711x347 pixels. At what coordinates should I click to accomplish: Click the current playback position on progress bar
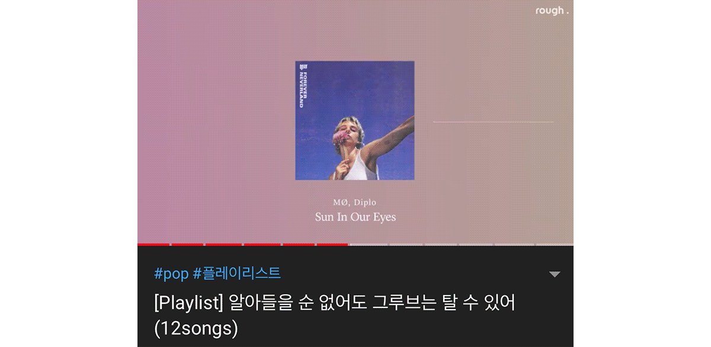[348, 244]
